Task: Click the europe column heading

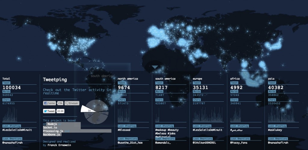Action: click(x=197, y=79)
